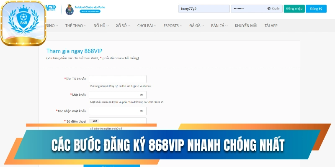The image size is (335, 167).
Task: Focus the header password field
Action: [257, 9]
